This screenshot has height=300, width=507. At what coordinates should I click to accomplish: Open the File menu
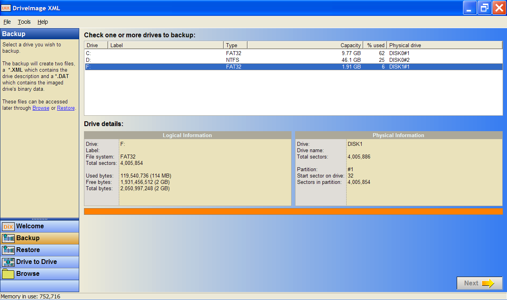(7, 22)
